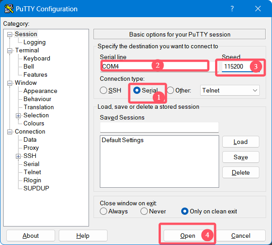Click the Load session button

[x=241, y=142]
